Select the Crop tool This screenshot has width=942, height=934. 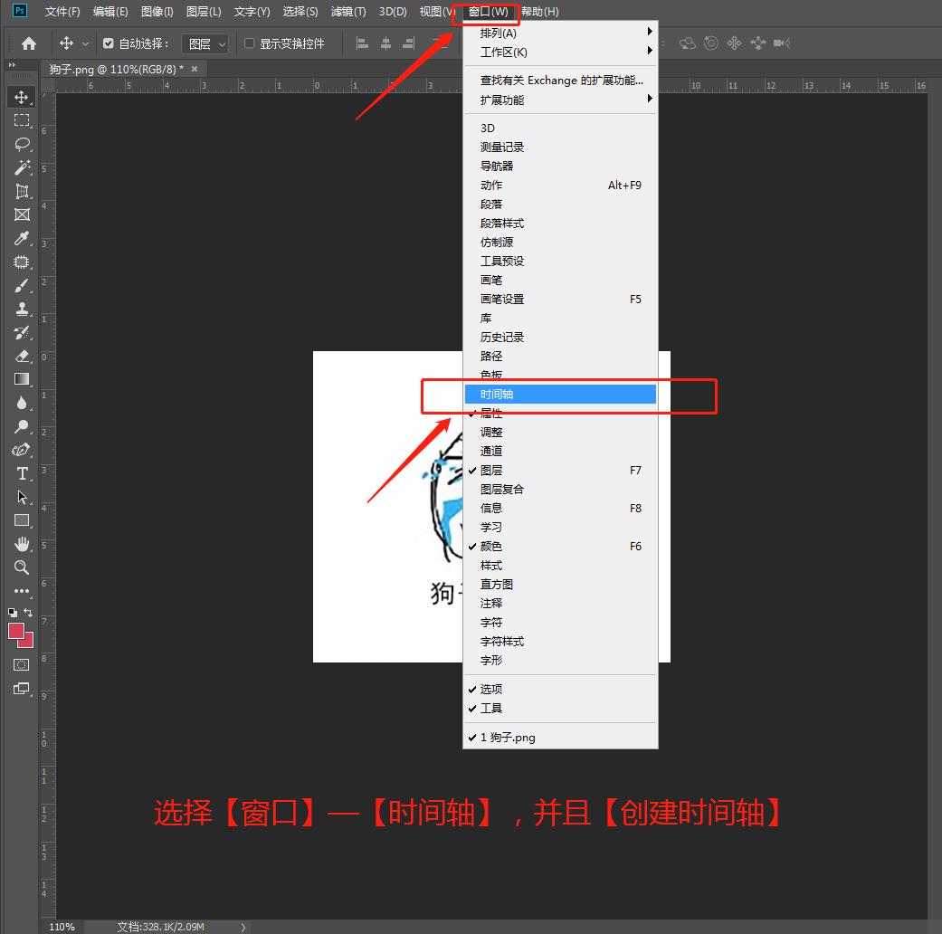tap(22, 191)
